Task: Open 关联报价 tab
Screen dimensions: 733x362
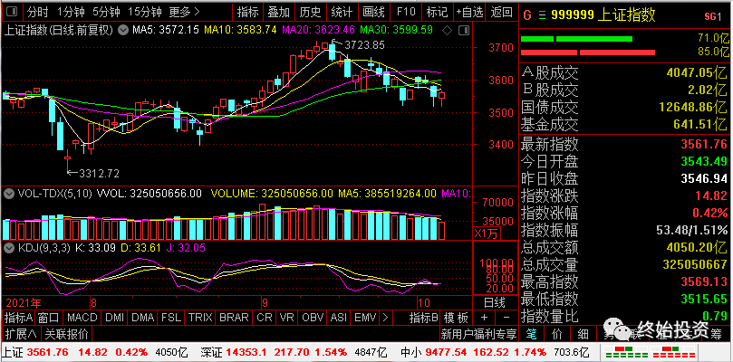Action: [66, 334]
